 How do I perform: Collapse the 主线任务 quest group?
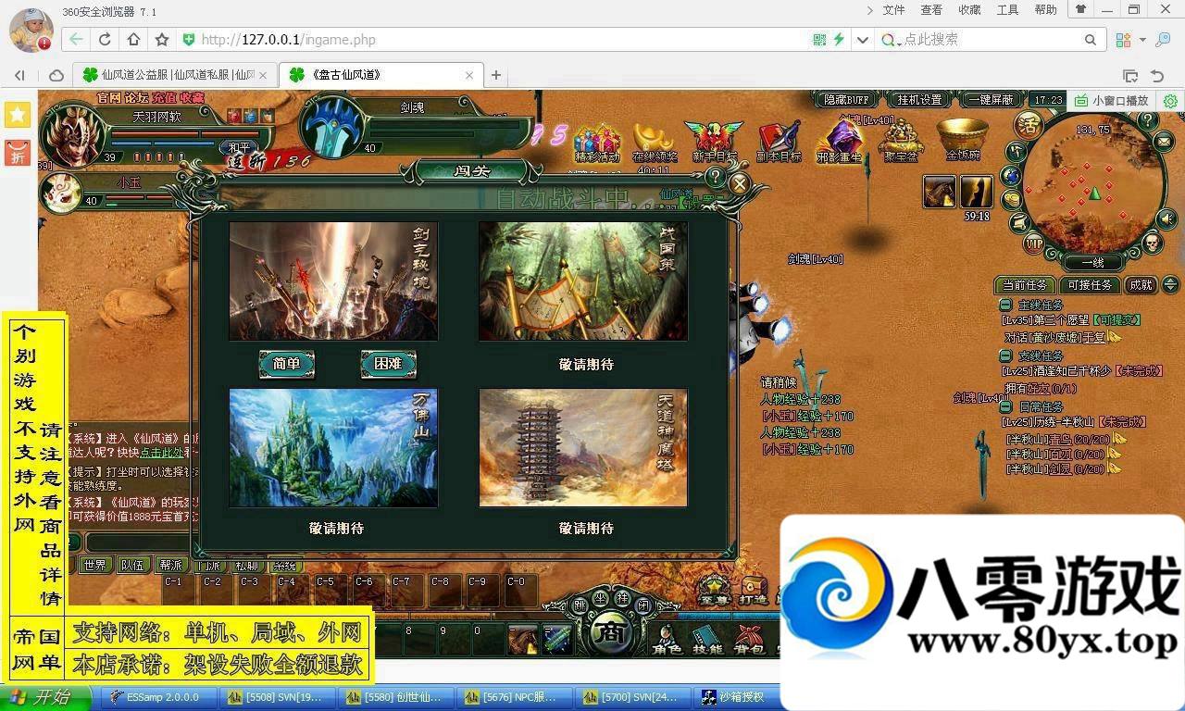pyautogui.click(x=1005, y=305)
